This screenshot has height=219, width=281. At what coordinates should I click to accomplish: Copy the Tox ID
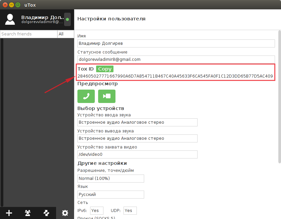click(x=105, y=69)
